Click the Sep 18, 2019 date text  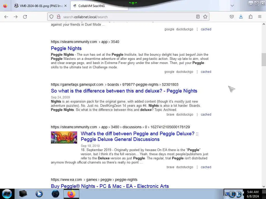(x=90, y=146)
